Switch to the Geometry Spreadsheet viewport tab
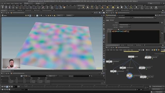 pyautogui.click(x=46, y=10)
